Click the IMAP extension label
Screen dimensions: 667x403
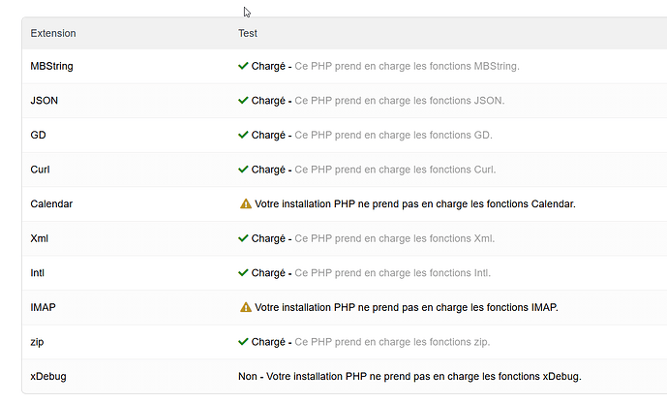click(43, 307)
